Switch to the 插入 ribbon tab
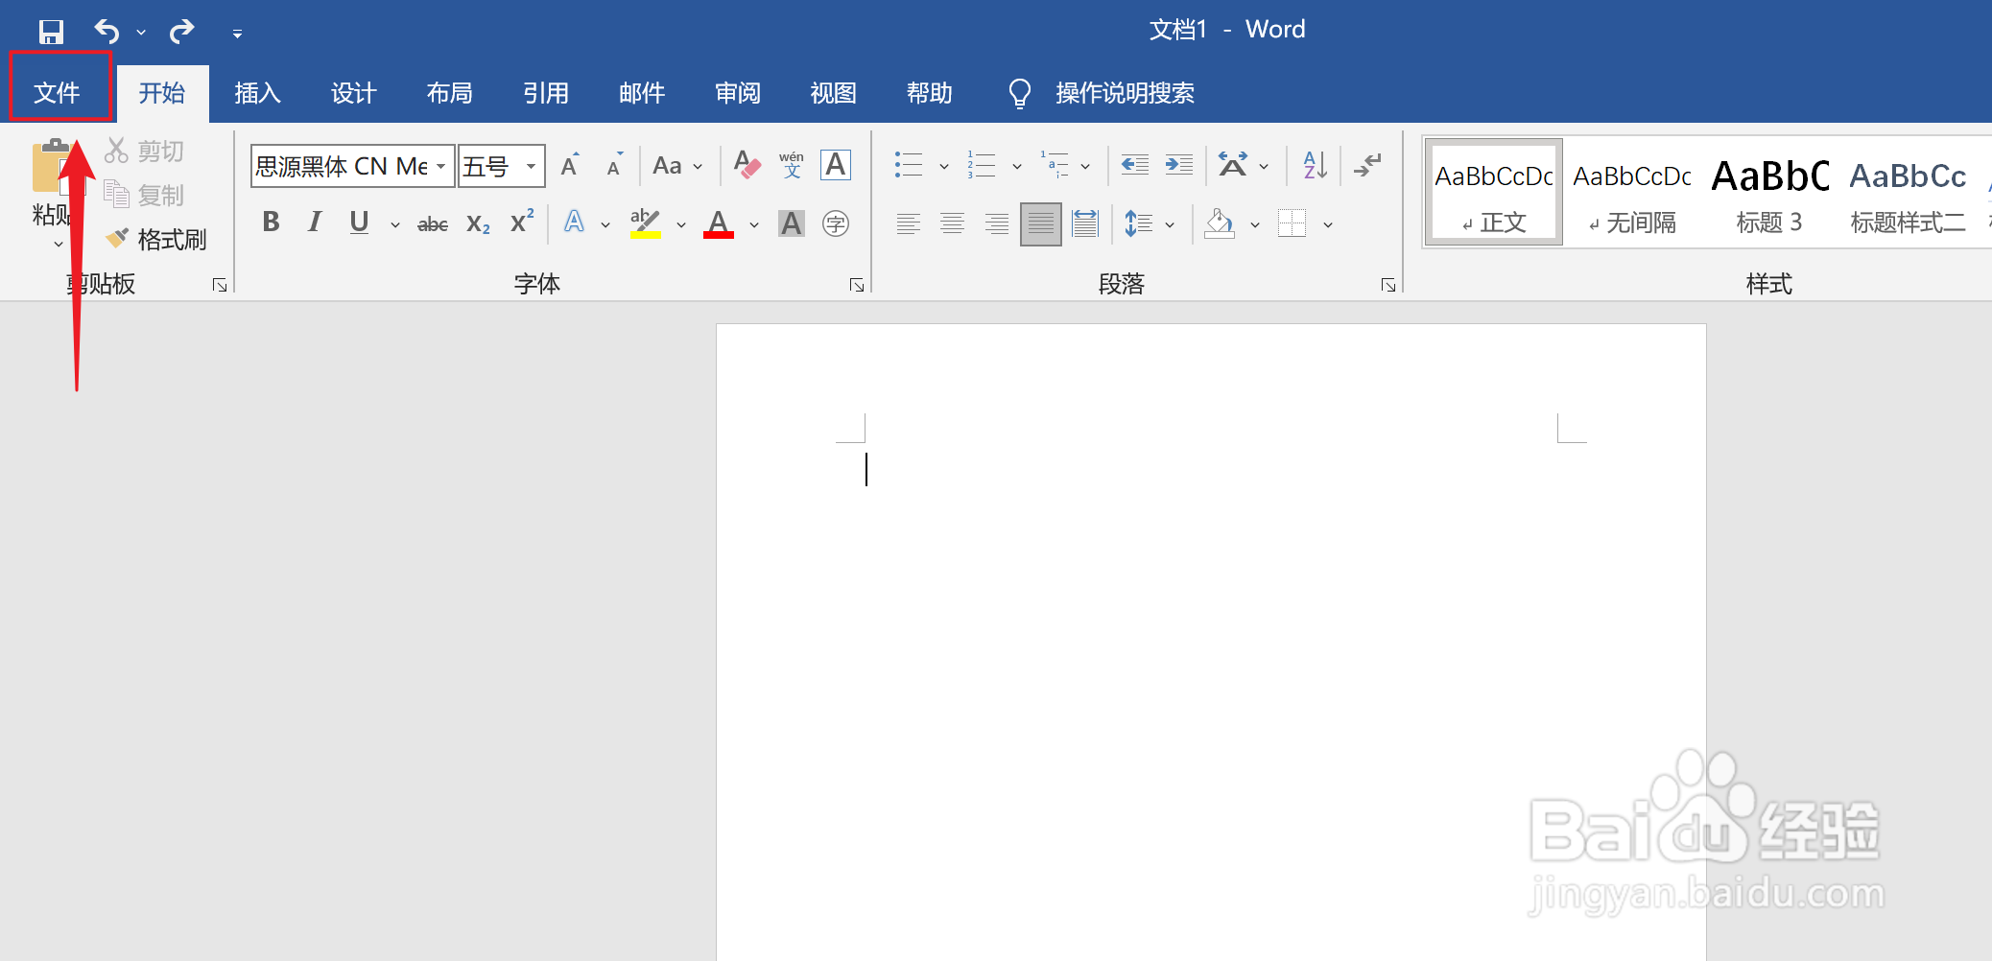Screen dimensions: 1992x961 click(x=257, y=92)
